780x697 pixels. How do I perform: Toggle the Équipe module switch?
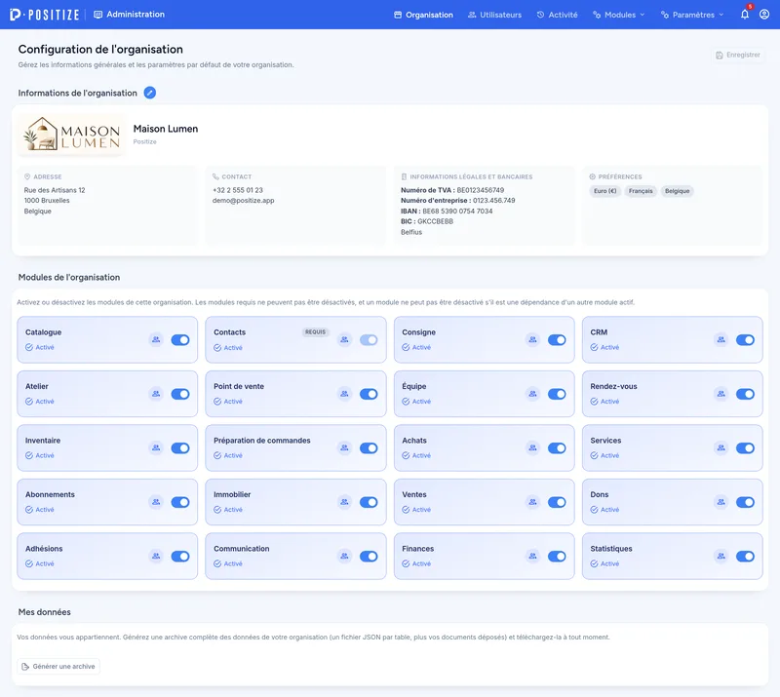coord(557,394)
